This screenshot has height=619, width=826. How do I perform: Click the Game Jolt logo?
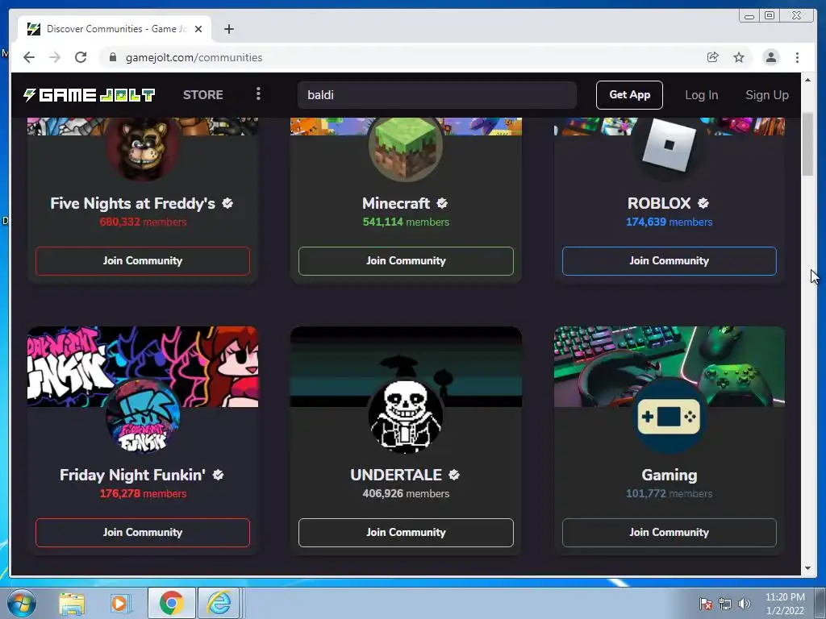(89, 95)
